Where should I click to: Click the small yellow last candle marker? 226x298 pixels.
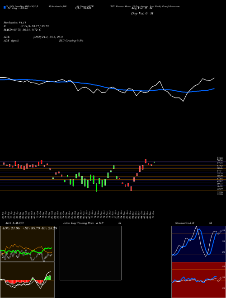point(154,162)
